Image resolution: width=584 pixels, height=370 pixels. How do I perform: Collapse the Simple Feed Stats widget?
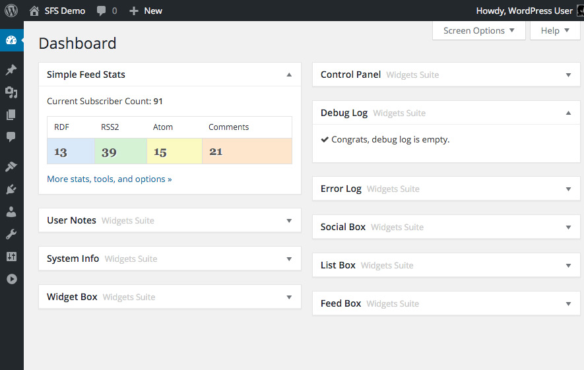[289, 75]
